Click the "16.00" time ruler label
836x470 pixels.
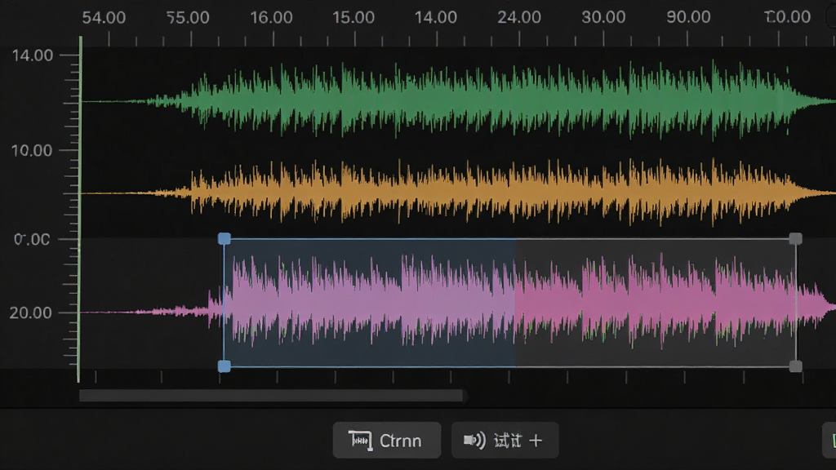(x=271, y=18)
